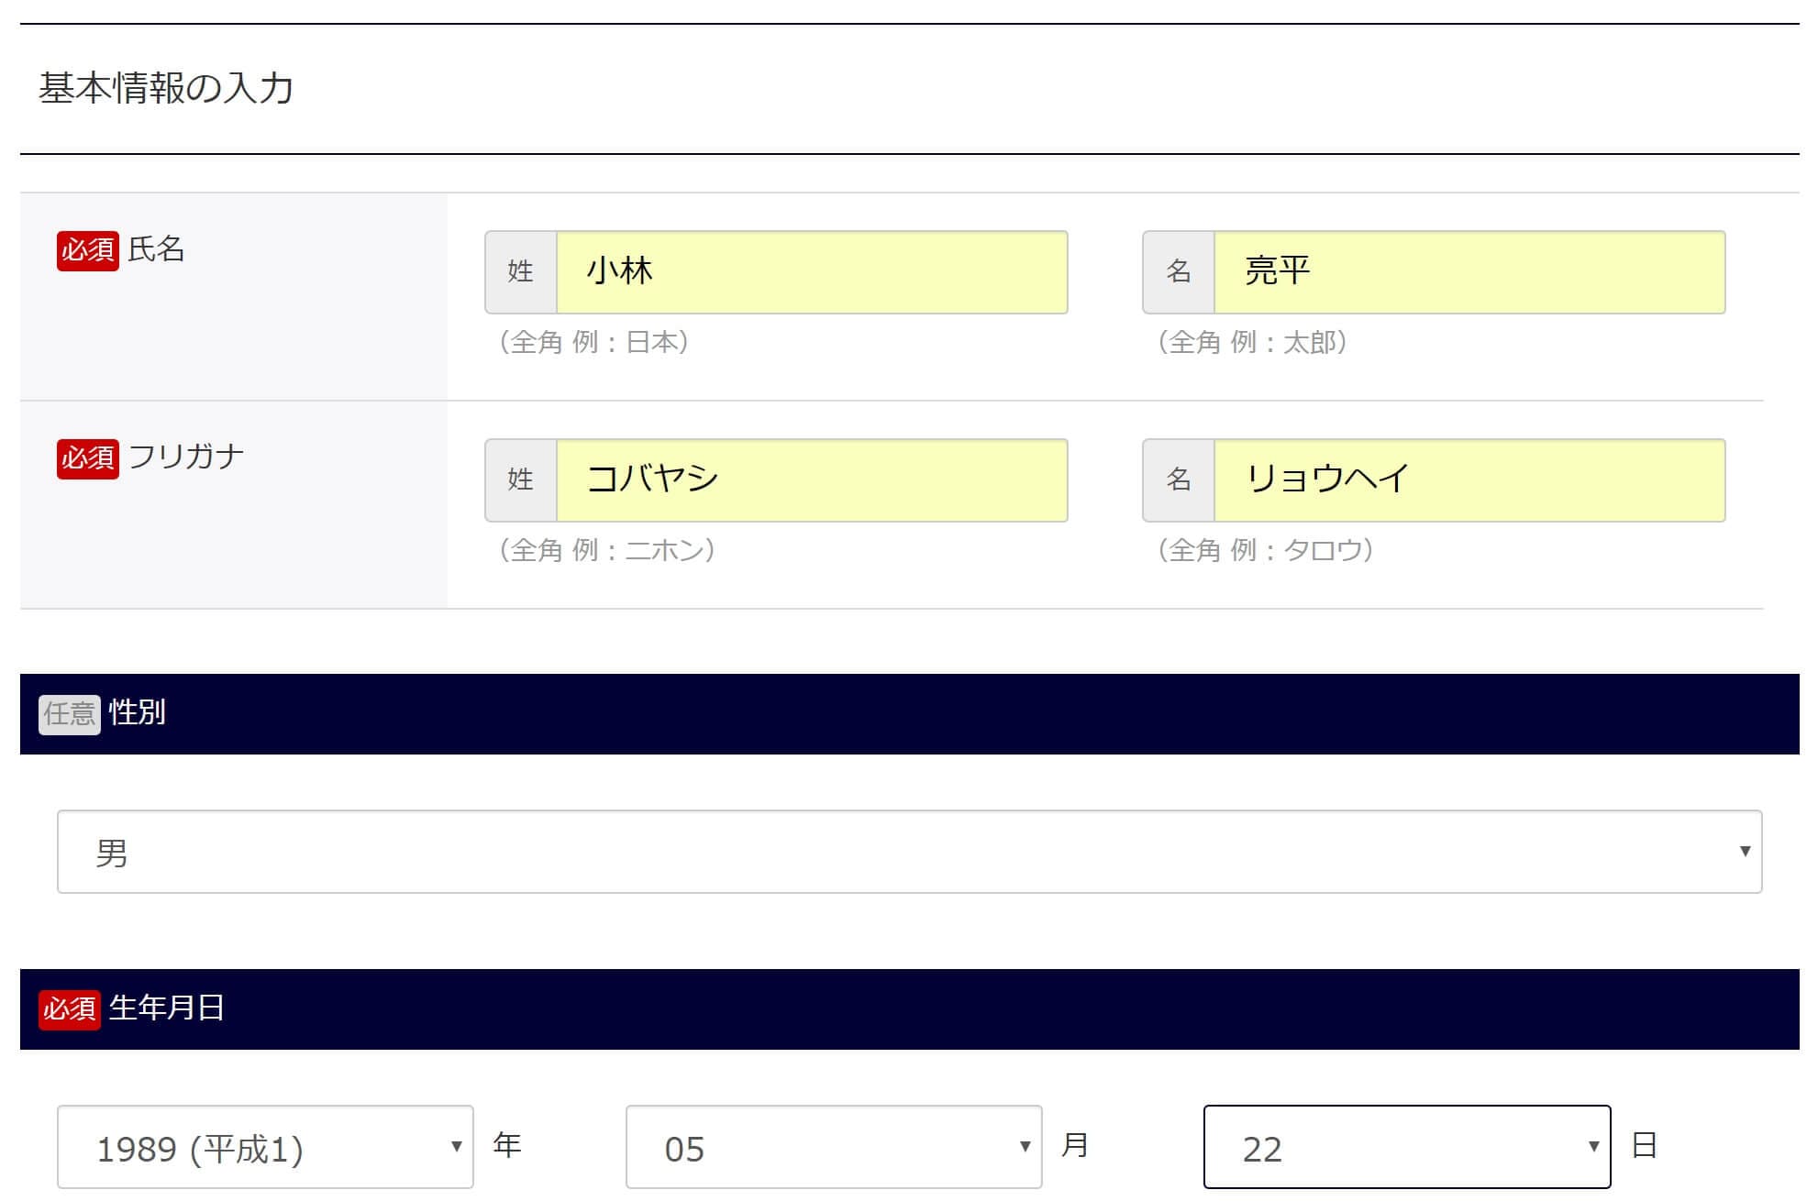Click the 姓 prefix label in the フリガナ row
Image resolution: width=1818 pixels, height=1201 pixels.
coord(521,480)
